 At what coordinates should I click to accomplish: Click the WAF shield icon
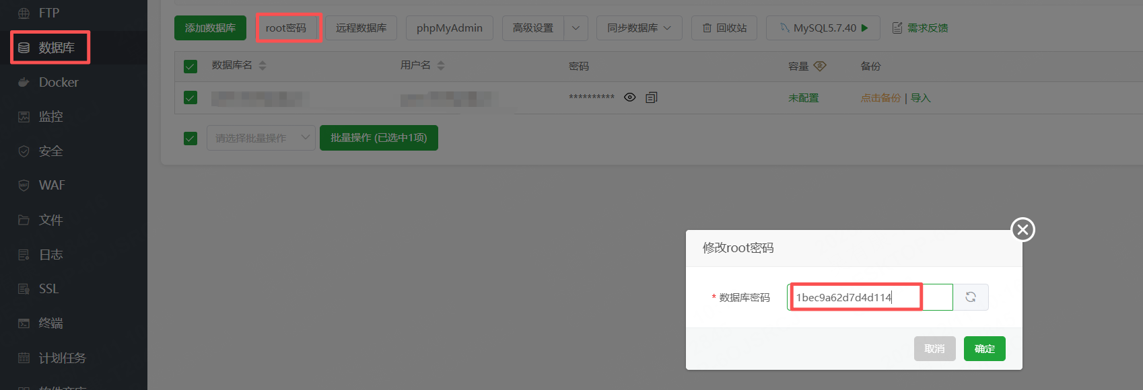click(24, 185)
